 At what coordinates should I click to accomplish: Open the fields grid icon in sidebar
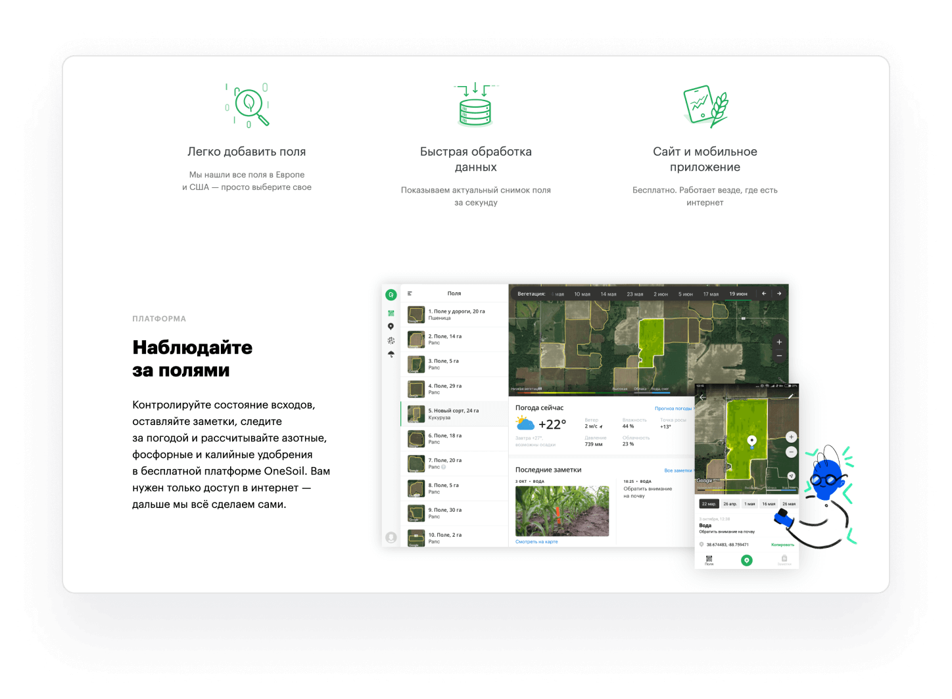click(391, 313)
